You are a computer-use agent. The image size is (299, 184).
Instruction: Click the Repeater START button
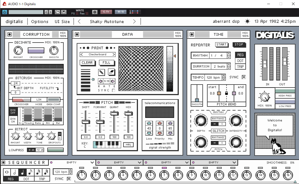221,44
